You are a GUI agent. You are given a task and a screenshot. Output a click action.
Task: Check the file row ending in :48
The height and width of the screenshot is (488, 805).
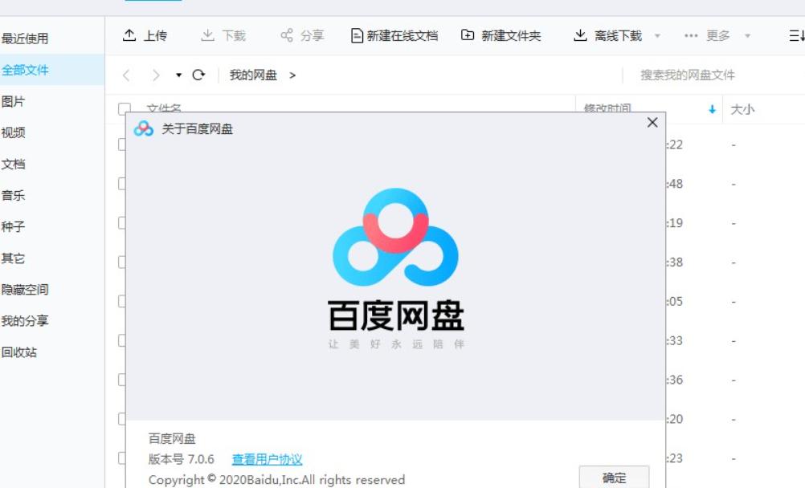pyautogui.click(x=122, y=184)
